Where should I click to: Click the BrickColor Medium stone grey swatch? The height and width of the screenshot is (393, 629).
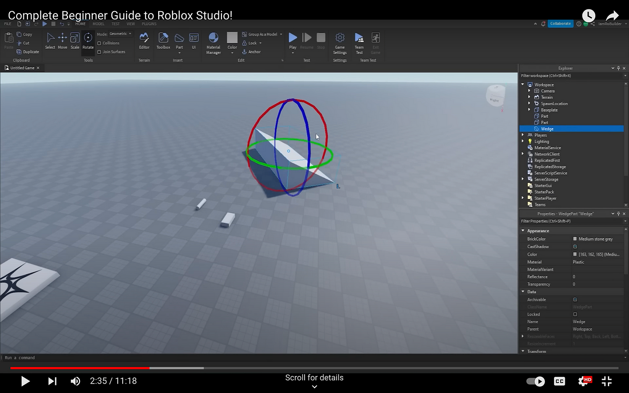click(x=575, y=239)
